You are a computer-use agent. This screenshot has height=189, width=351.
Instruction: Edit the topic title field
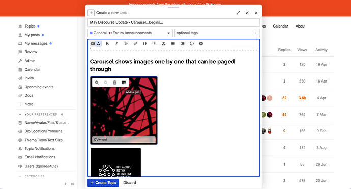point(173,22)
